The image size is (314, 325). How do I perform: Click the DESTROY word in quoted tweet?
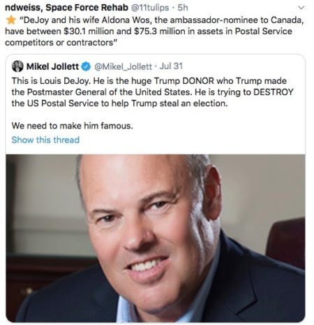[x=274, y=92]
